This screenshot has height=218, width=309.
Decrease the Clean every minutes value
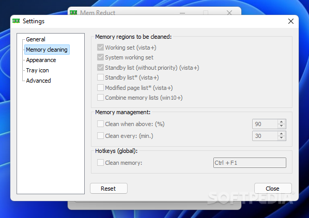[x=281, y=138]
